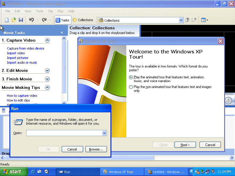Save project using the floppy disk icon

pos(21,20)
